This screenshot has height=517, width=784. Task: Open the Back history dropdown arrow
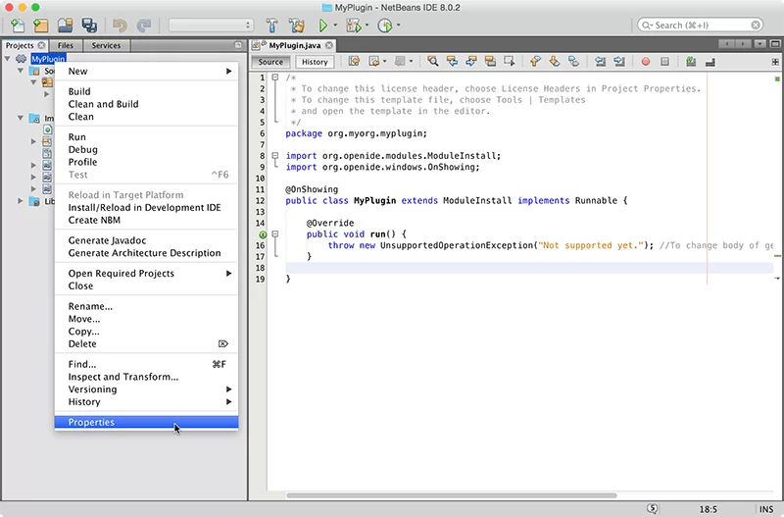click(x=384, y=62)
